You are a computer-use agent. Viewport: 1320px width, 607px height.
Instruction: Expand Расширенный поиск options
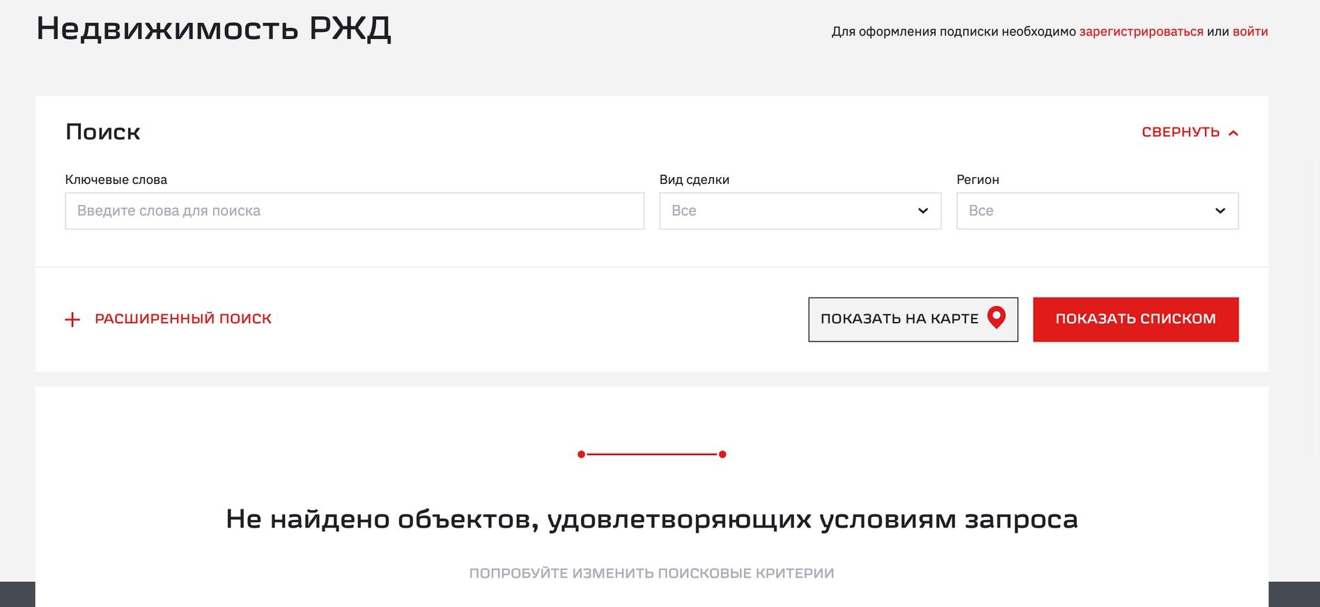pyautogui.click(x=169, y=318)
